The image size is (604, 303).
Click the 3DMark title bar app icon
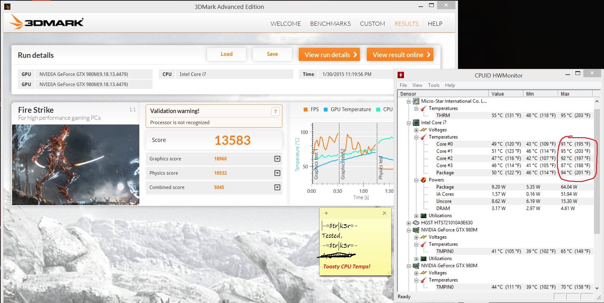pyautogui.click(x=7, y=6)
